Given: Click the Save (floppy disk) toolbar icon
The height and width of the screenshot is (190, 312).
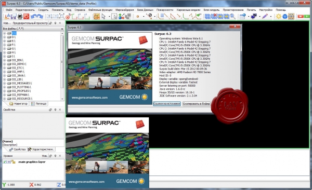Looking at the screenshot, I should [x=14, y=16].
